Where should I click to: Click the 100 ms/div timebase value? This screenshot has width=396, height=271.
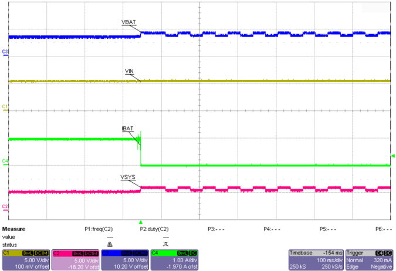(x=330, y=260)
